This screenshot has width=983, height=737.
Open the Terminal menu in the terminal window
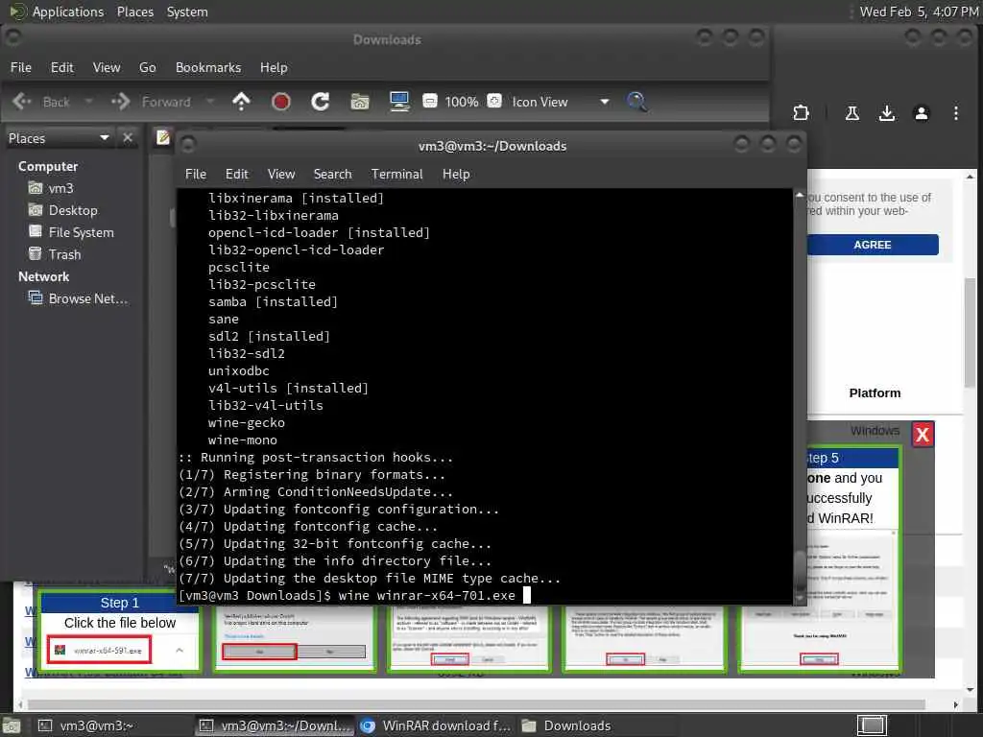point(396,175)
